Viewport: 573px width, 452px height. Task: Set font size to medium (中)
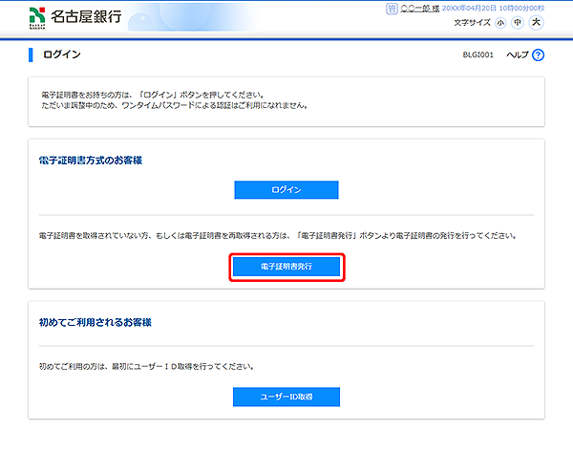click(x=518, y=23)
